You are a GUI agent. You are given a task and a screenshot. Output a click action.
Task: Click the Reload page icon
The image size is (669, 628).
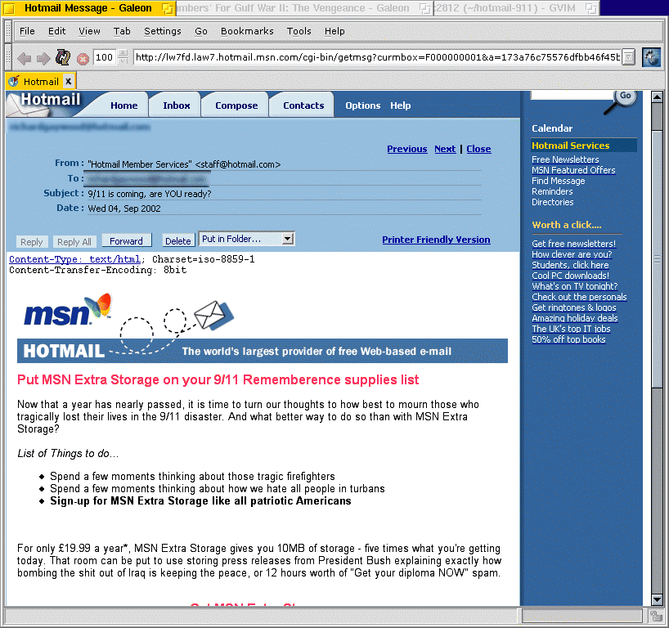[x=63, y=57]
